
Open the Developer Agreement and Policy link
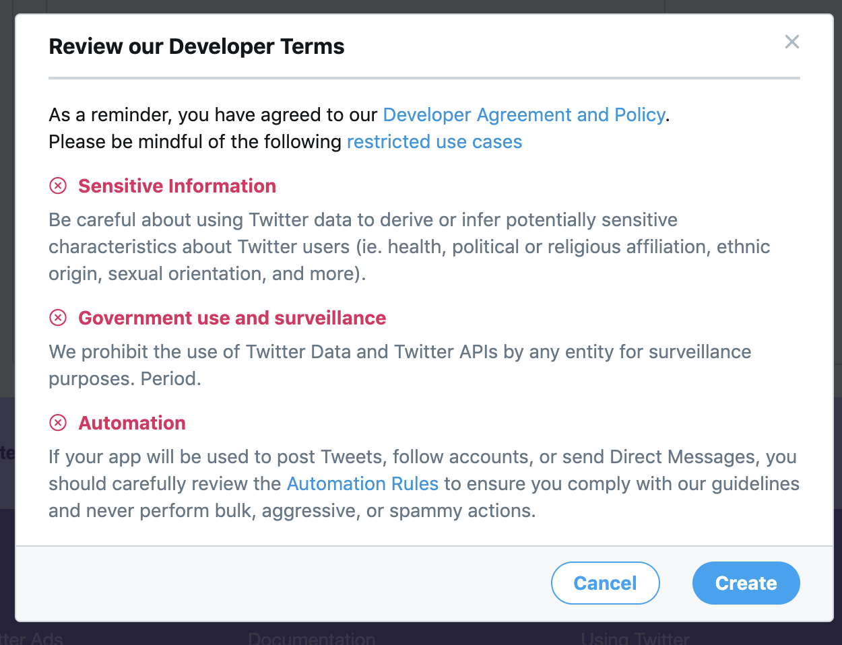(524, 115)
